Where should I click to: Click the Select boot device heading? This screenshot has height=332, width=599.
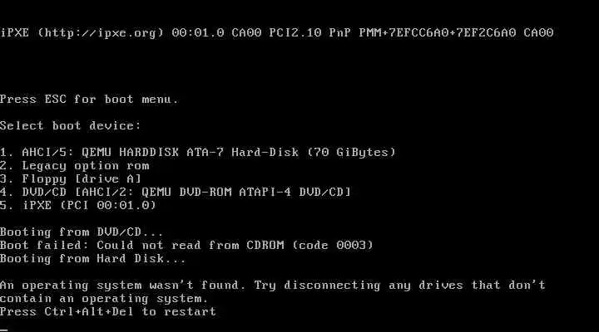(70, 126)
